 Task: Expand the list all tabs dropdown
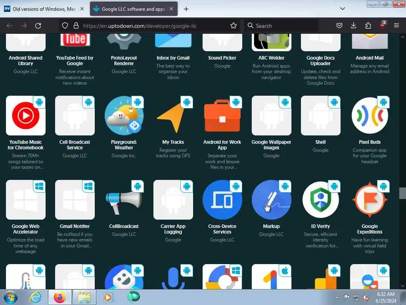(x=342, y=9)
